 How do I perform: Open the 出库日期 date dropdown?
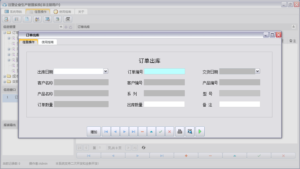[106, 71]
